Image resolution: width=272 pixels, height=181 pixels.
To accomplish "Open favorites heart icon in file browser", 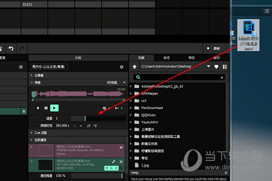I will coord(216,67).
